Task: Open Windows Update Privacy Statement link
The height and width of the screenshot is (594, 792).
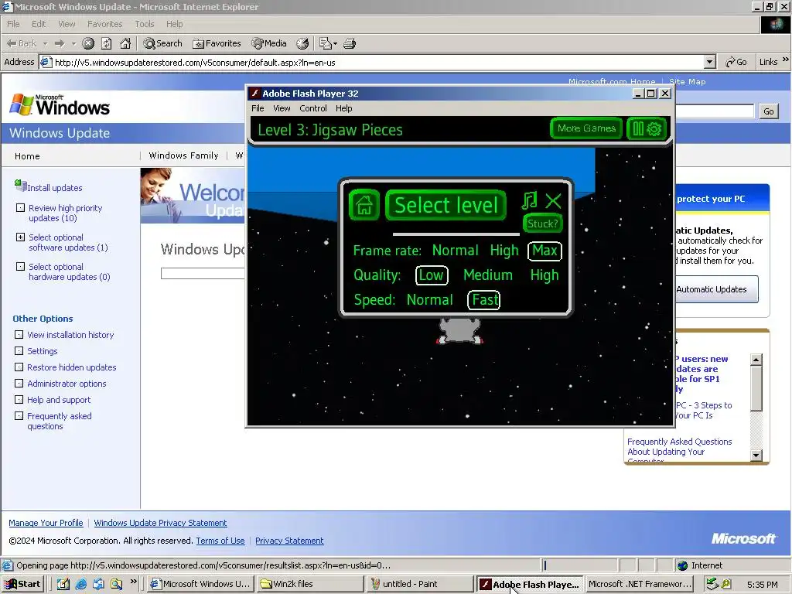Action: (x=160, y=523)
